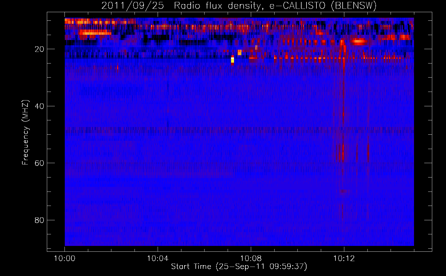
Task: Click the 10:00 time tick label
Action: [65, 259]
